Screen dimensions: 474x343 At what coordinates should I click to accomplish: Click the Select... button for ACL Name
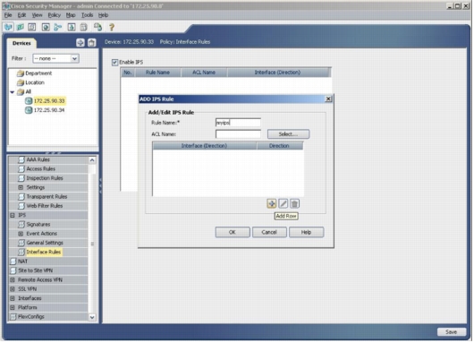[x=288, y=134]
